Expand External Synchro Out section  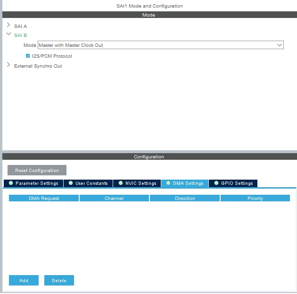coord(8,65)
